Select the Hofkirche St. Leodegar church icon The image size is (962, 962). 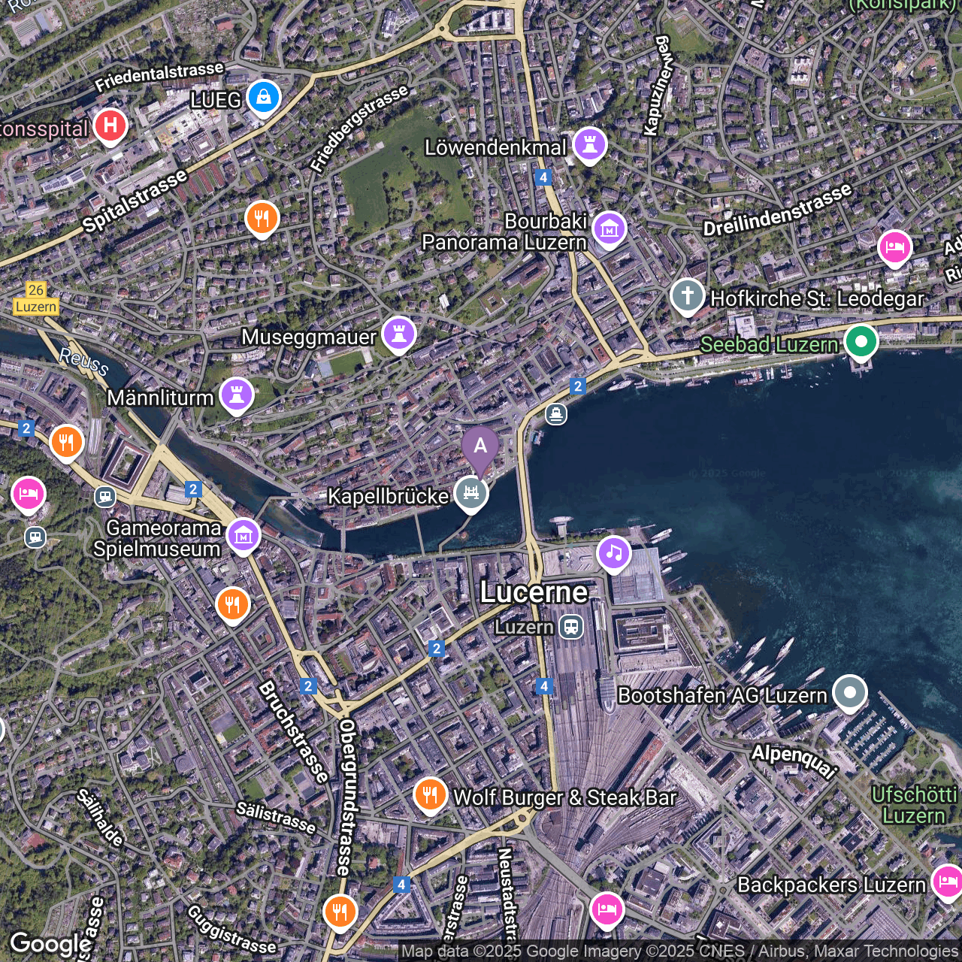point(687,295)
